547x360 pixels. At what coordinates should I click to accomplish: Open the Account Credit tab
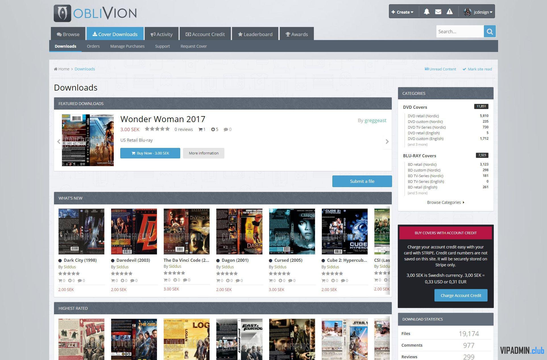tap(205, 34)
